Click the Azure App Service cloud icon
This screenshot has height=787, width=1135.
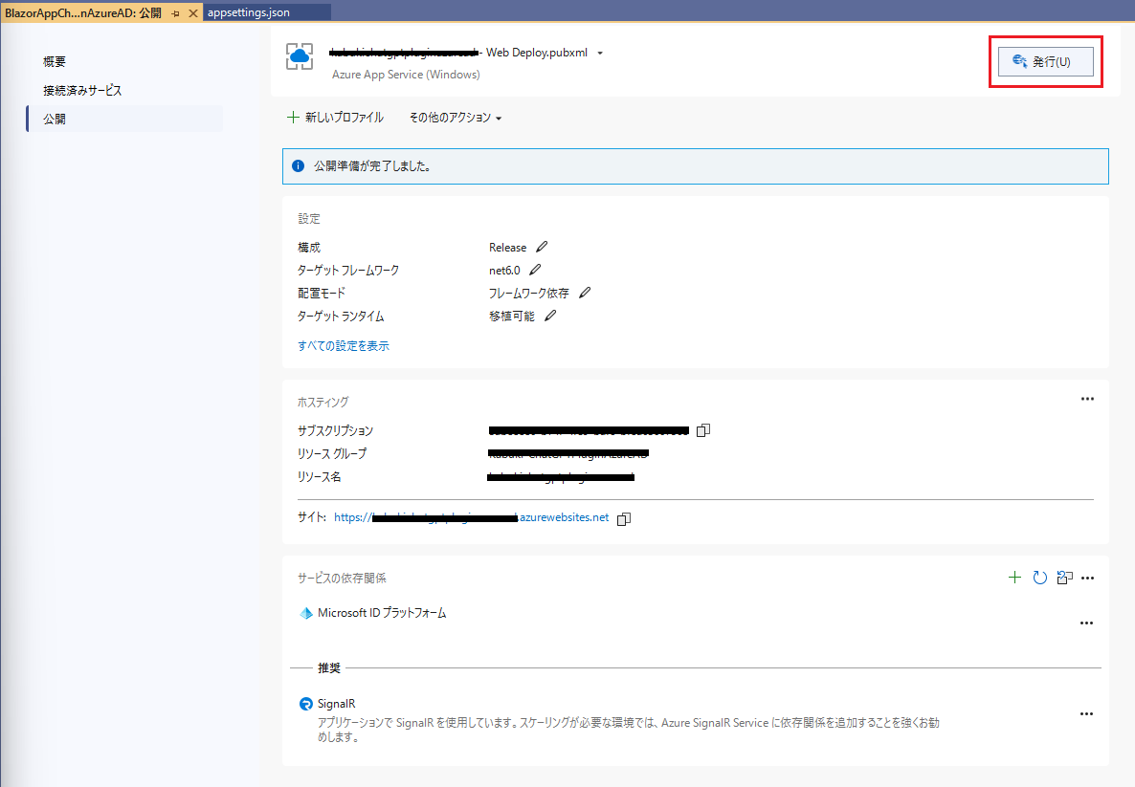(300, 56)
